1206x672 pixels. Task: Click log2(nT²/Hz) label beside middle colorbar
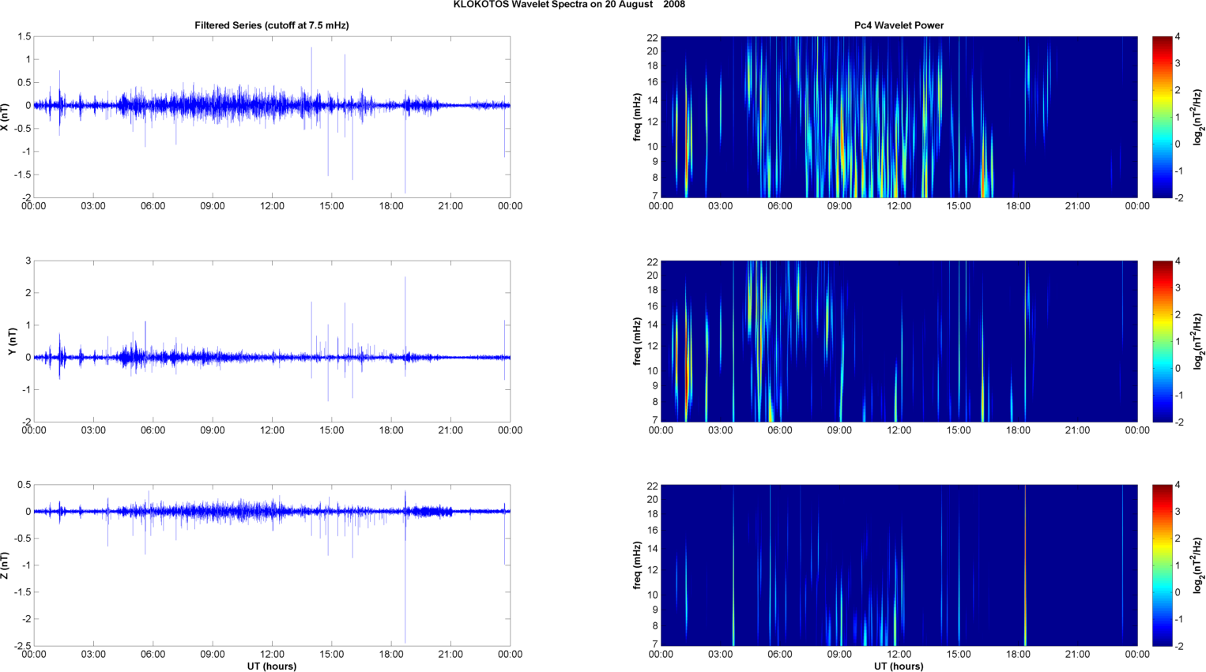click(x=1199, y=341)
